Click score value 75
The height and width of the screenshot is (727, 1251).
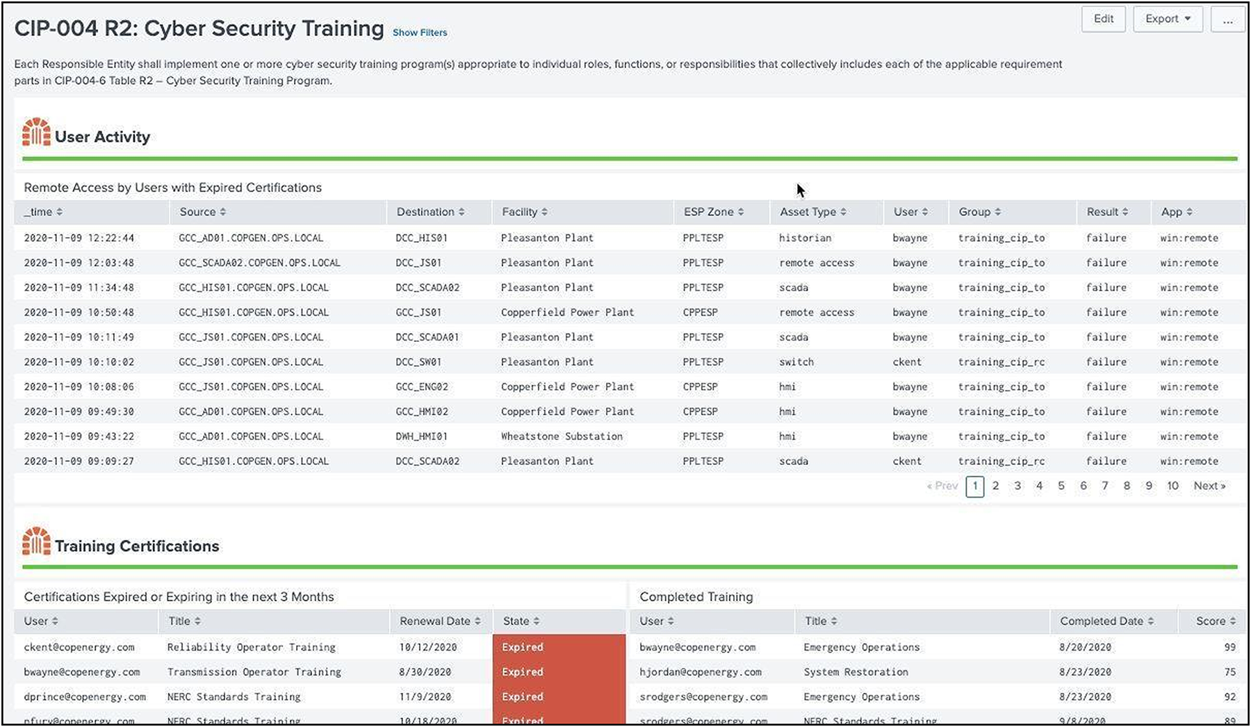click(1230, 672)
